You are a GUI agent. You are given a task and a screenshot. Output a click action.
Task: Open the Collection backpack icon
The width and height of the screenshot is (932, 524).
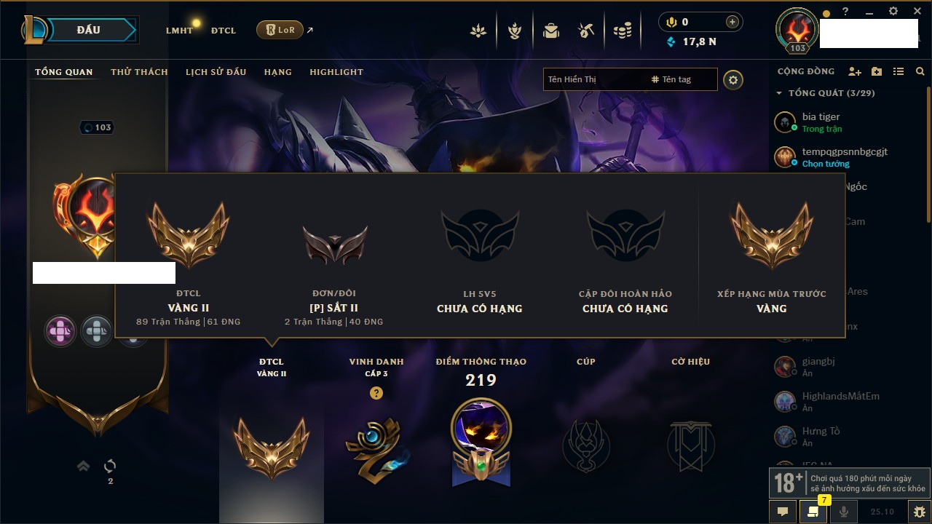click(551, 31)
